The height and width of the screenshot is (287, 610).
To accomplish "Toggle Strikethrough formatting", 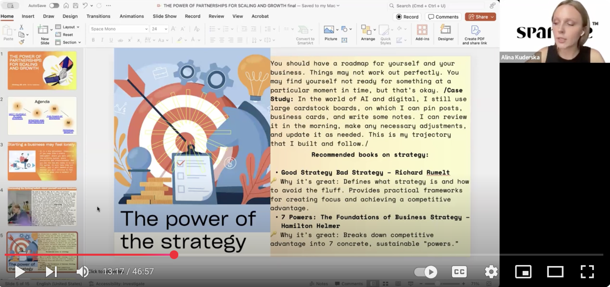I will coord(120,40).
